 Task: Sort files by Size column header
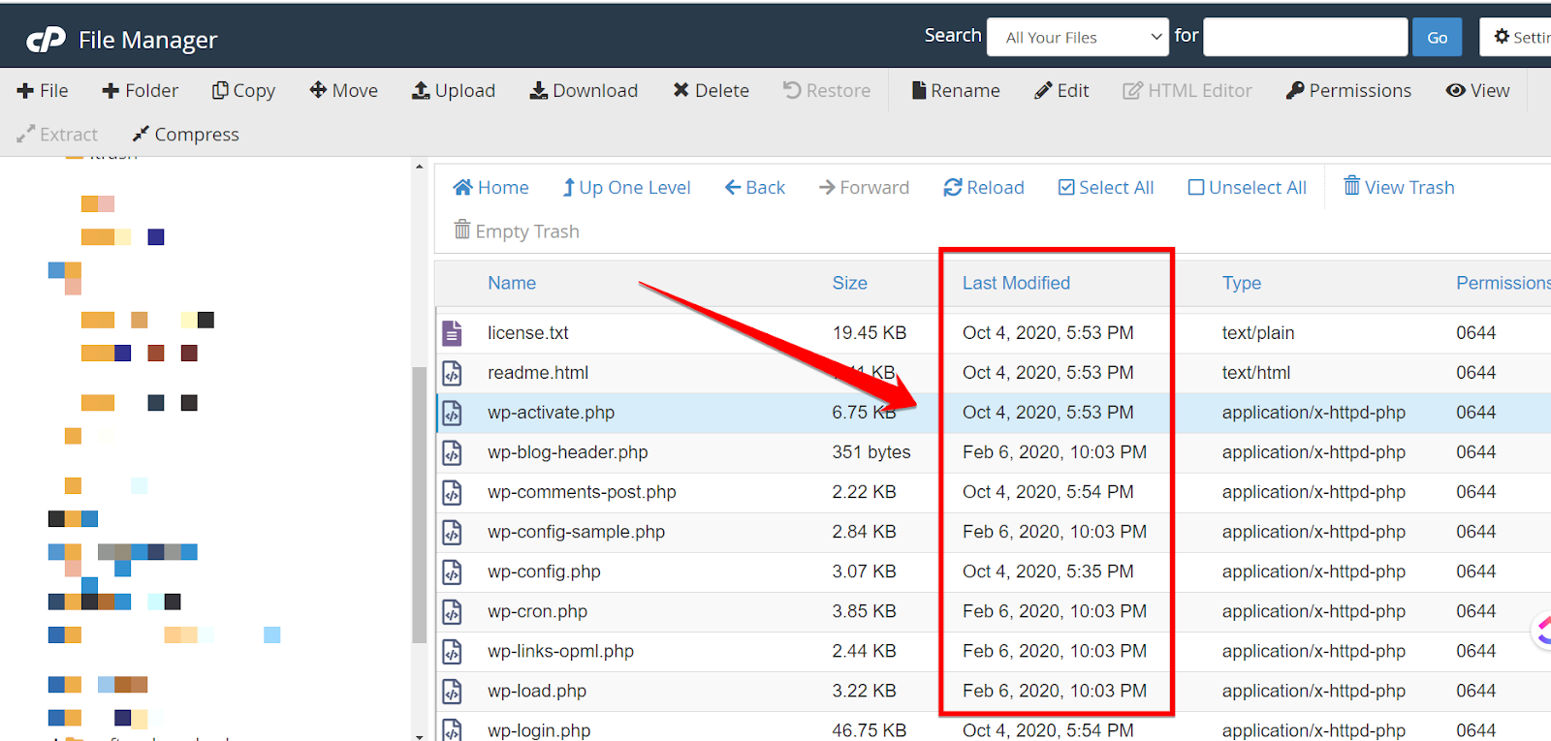(849, 283)
